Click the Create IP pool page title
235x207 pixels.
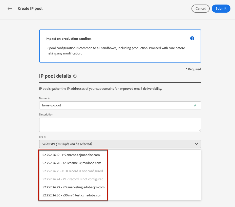30,9
